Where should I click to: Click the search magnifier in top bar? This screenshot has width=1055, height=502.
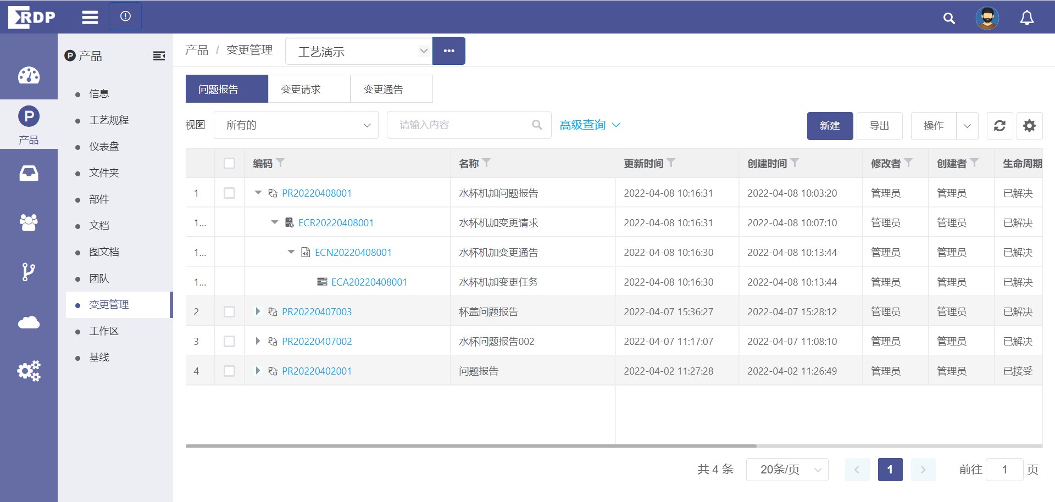coord(949,18)
